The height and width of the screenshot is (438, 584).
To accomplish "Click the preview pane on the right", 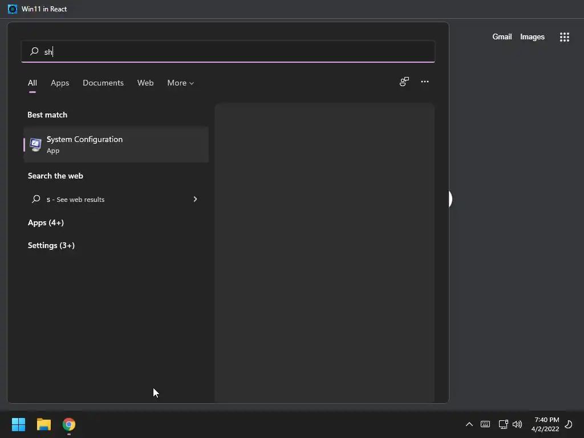I will [x=325, y=253].
